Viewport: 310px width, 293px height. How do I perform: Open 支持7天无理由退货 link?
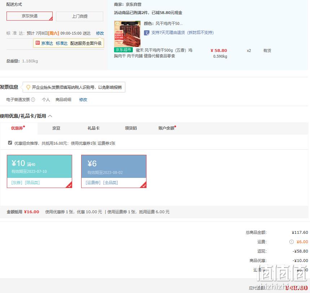[182, 32]
